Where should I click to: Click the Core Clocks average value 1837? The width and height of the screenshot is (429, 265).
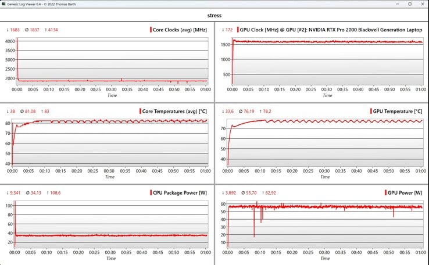[x=33, y=30]
